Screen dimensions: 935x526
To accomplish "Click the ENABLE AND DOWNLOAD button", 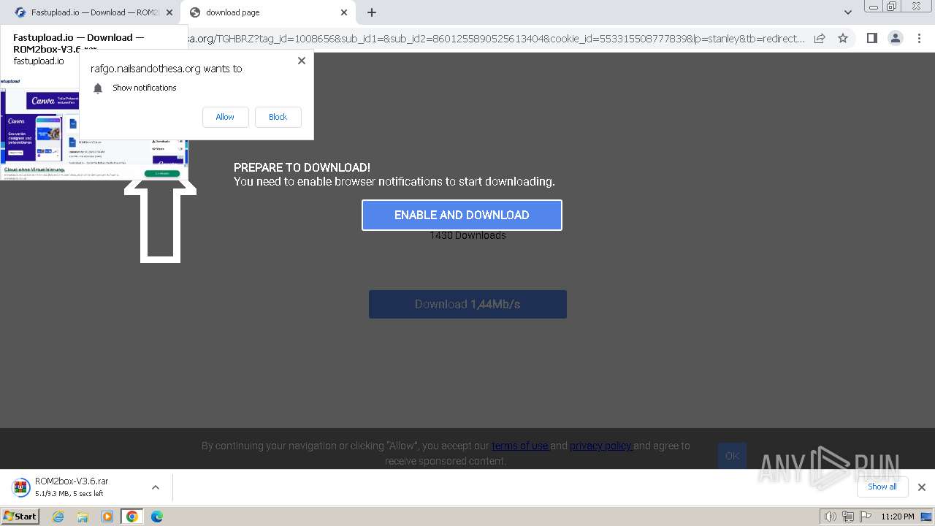I will coord(462,215).
